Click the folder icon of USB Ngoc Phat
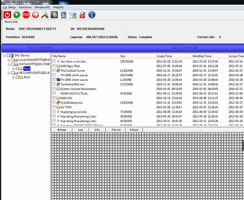Image resolution: width=244 pixels, height=200 pixels. coord(58,66)
